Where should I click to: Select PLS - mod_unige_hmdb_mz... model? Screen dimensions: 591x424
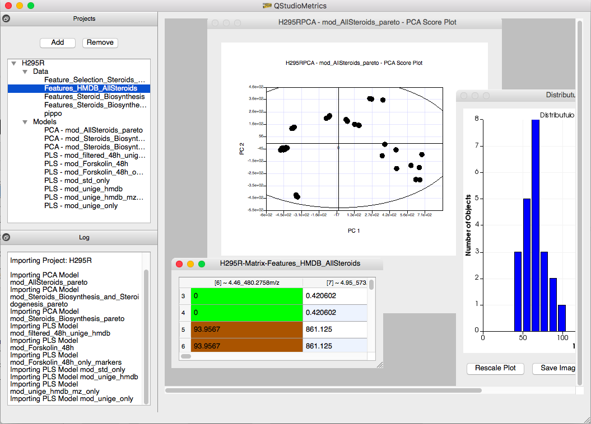point(94,197)
